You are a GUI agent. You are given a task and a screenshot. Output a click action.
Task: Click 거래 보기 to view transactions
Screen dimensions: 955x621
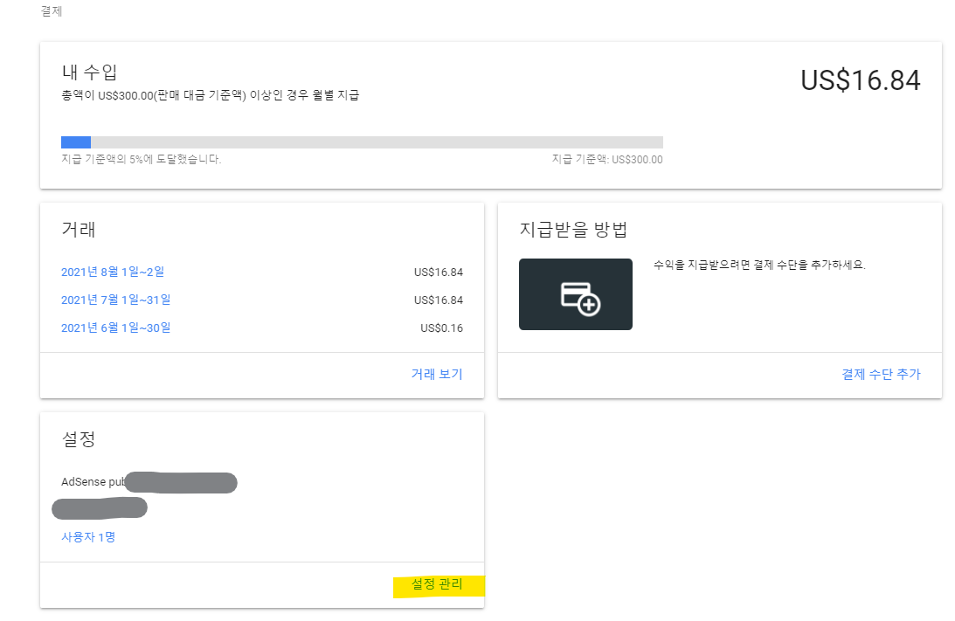(438, 374)
